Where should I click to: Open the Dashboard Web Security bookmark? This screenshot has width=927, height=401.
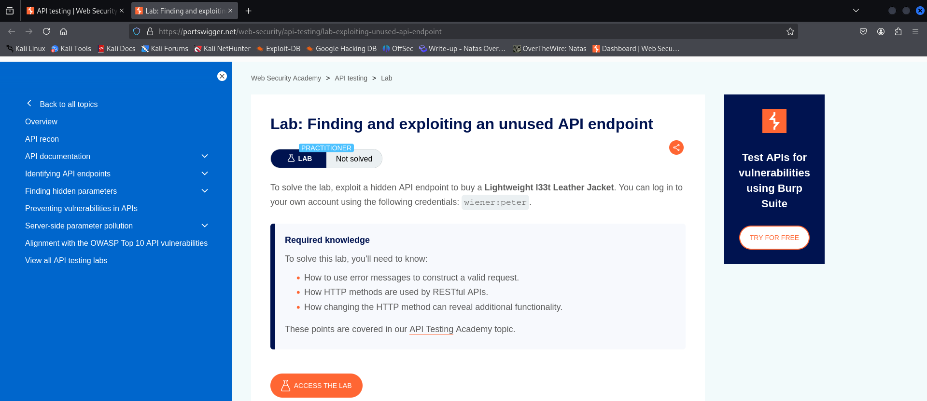(635, 49)
